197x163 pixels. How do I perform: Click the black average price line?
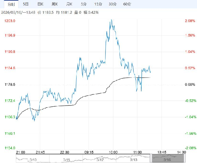tap(89, 95)
